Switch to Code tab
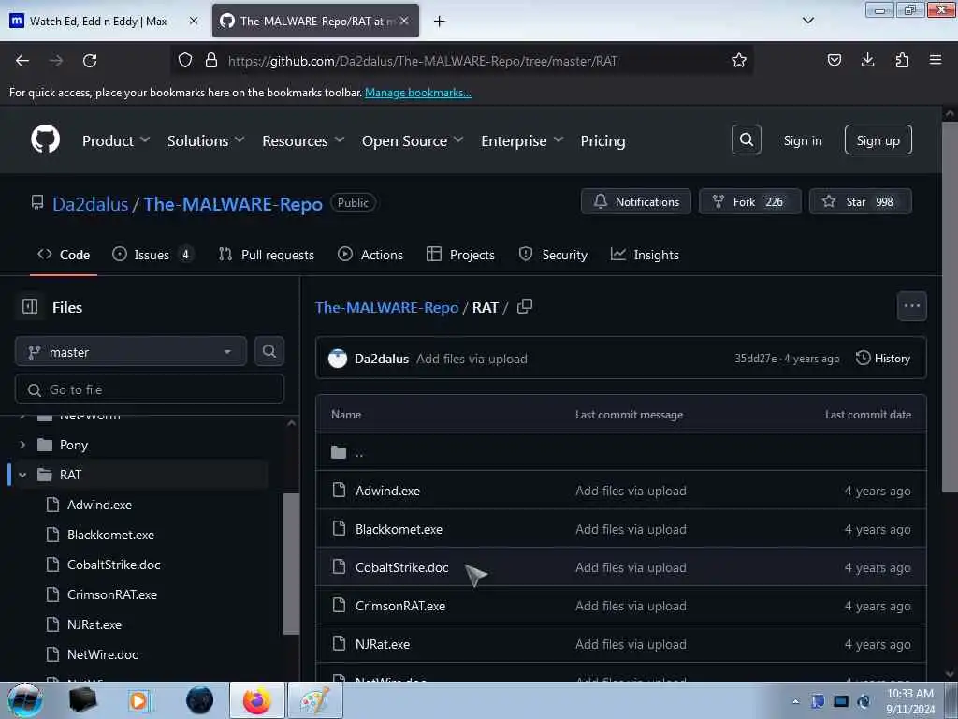The width and height of the screenshot is (958, 719). click(x=64, y=255)
